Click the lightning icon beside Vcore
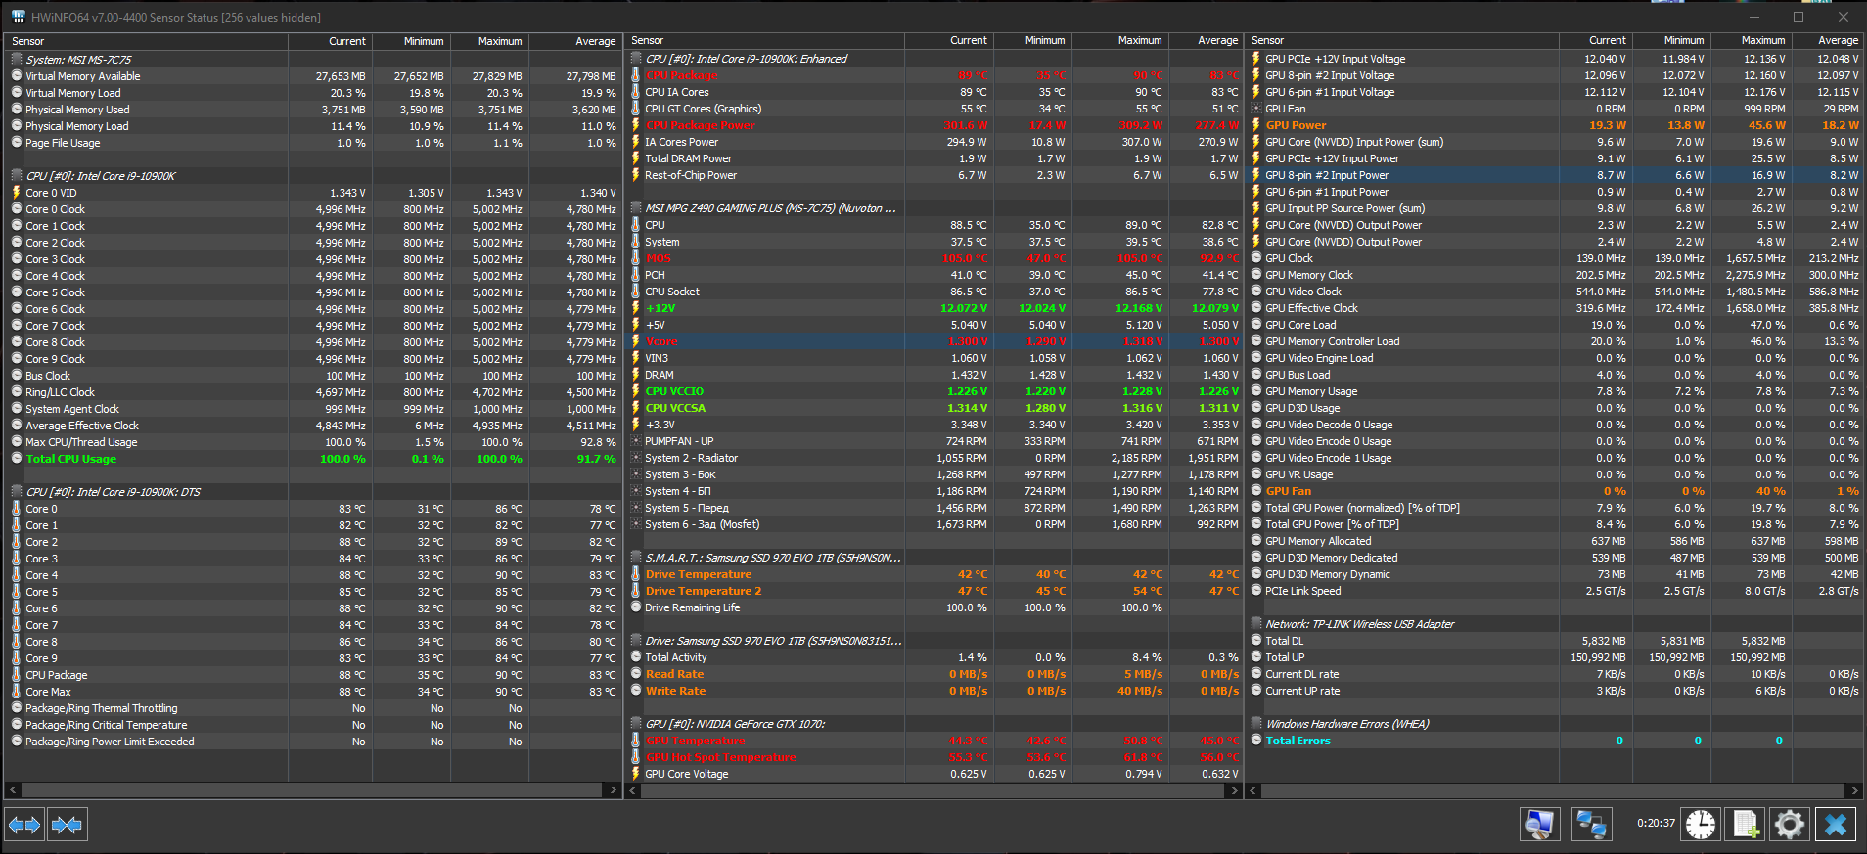Image resolution: width=1867 pixels, height=854 pixels. (636, 341)
